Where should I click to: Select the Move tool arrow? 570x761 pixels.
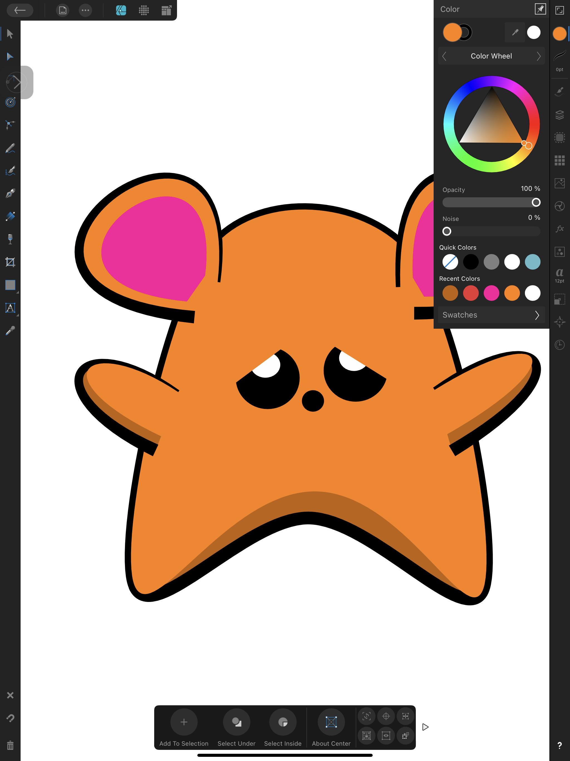point(10,34)
